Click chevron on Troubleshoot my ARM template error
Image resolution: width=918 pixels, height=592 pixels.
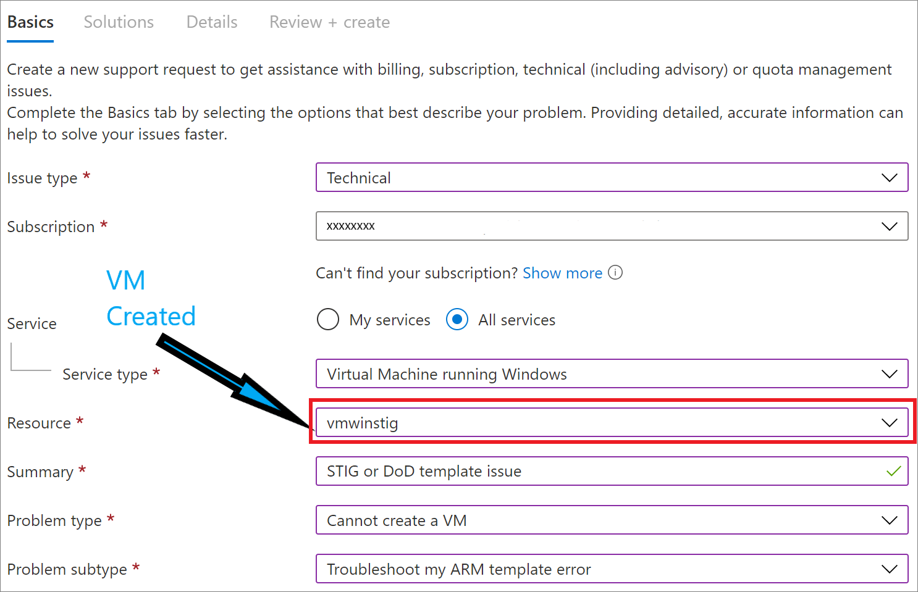tap(889, 569)
